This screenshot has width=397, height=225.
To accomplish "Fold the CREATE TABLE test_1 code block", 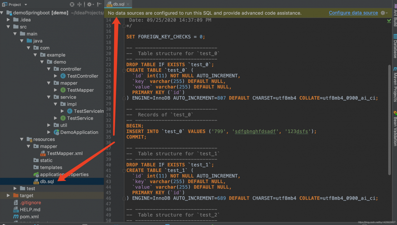I will point(124,170).
